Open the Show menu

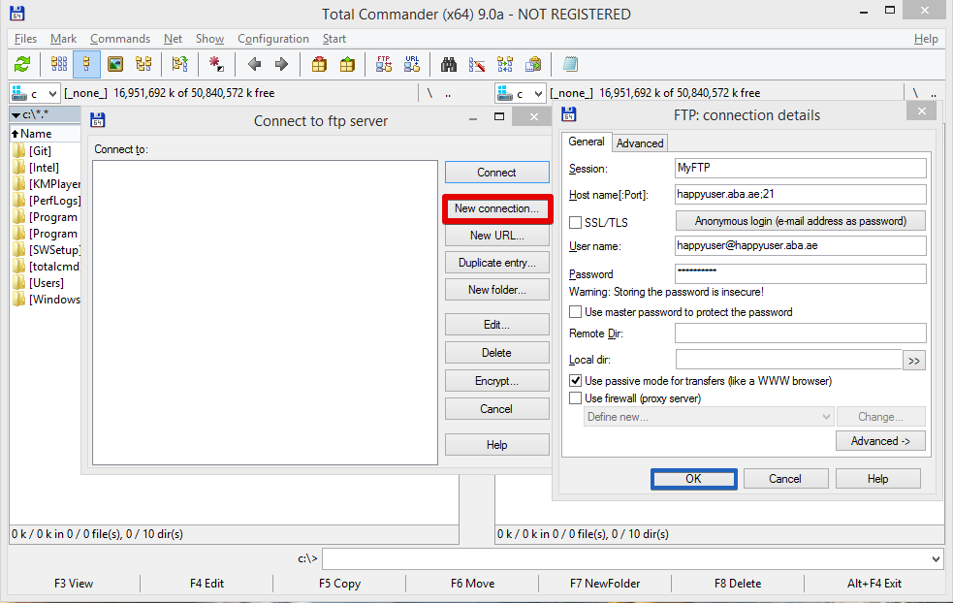[209, 39]
